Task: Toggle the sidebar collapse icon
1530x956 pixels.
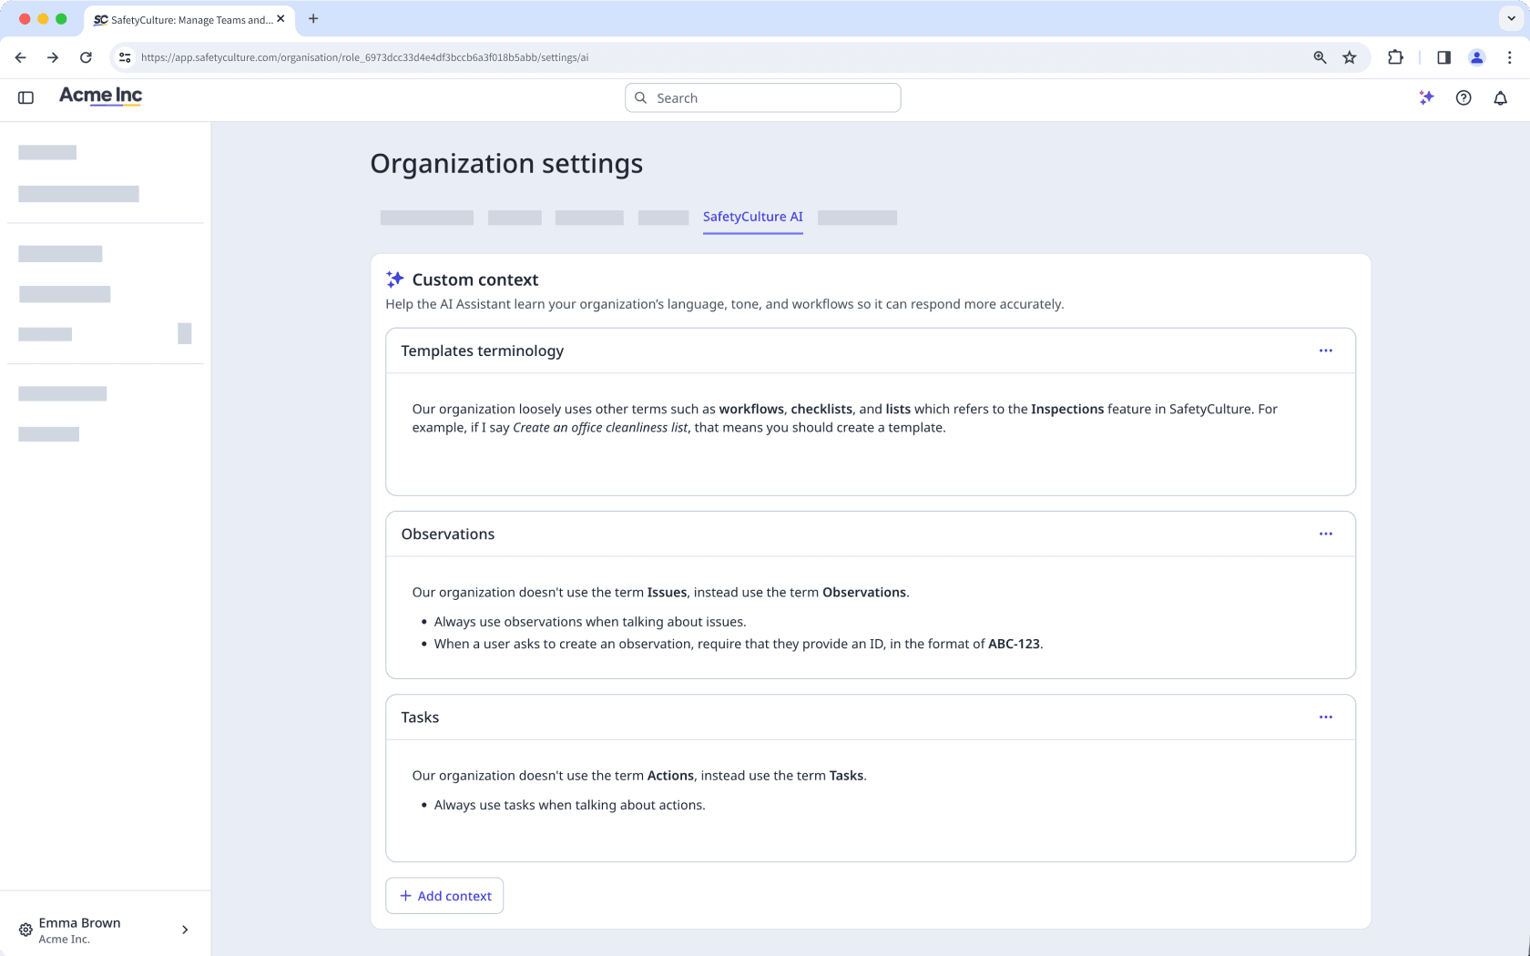Action: click(25, 97)
